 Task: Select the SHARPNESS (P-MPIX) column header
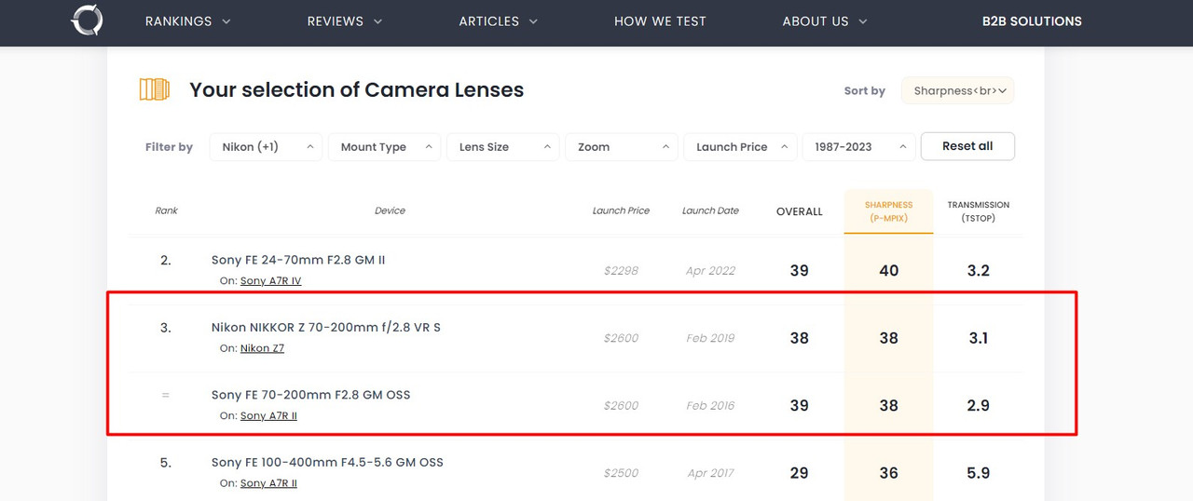(x=888, y=211)
